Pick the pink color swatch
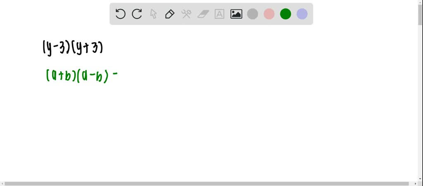 [269, 14]
